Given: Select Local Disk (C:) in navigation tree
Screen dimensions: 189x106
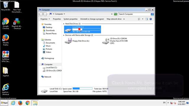Looking at the screenshot, I should point(51,67).
